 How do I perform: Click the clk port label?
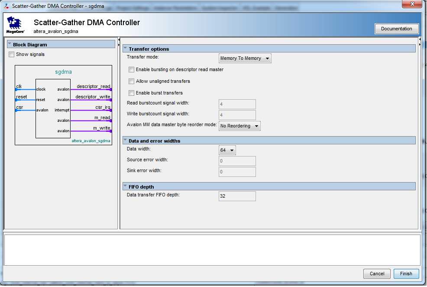click(19, 86)
